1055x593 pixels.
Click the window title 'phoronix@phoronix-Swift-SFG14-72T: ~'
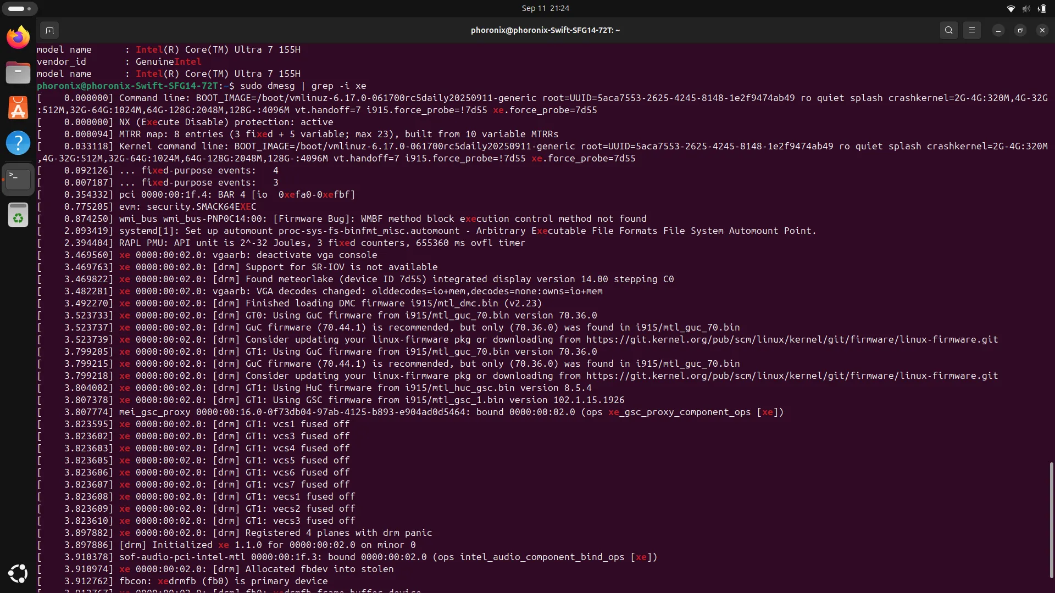point(545,30)
